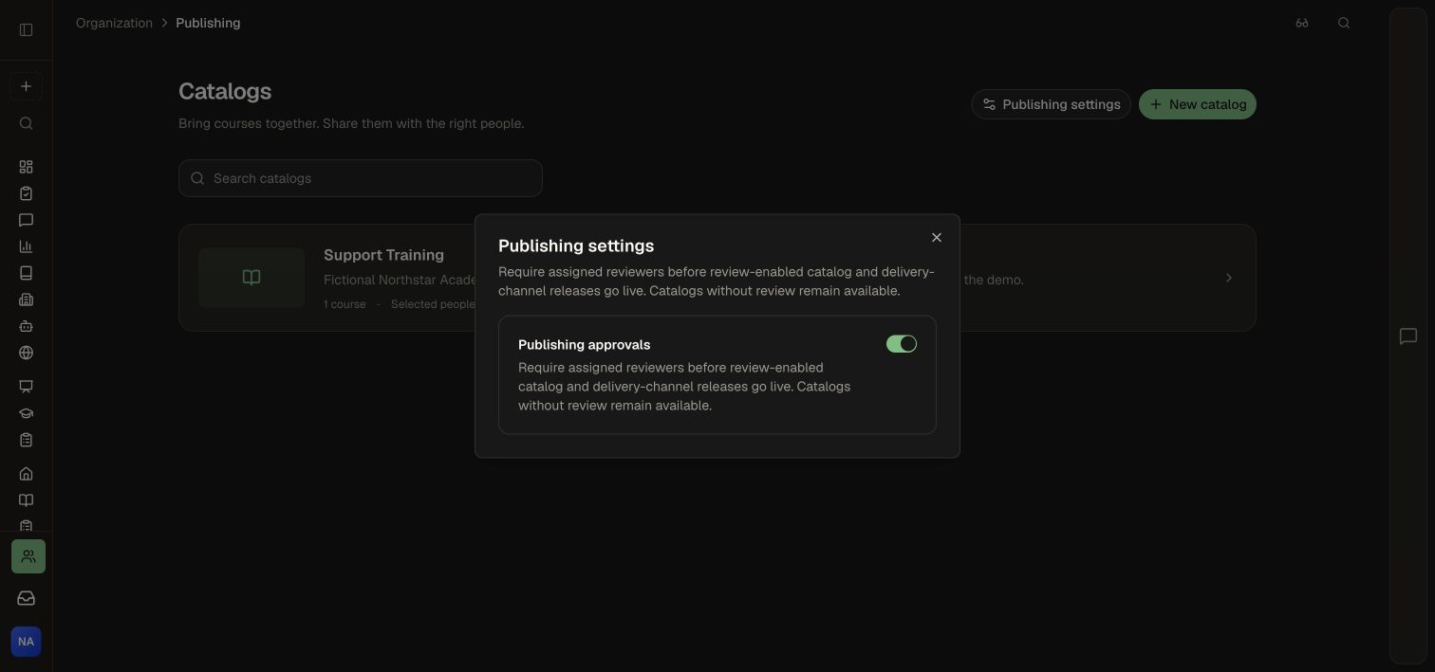The image size is (1435, 672).
Task: Click the book thumbnail of Support Training
Action: pos(252,278)
